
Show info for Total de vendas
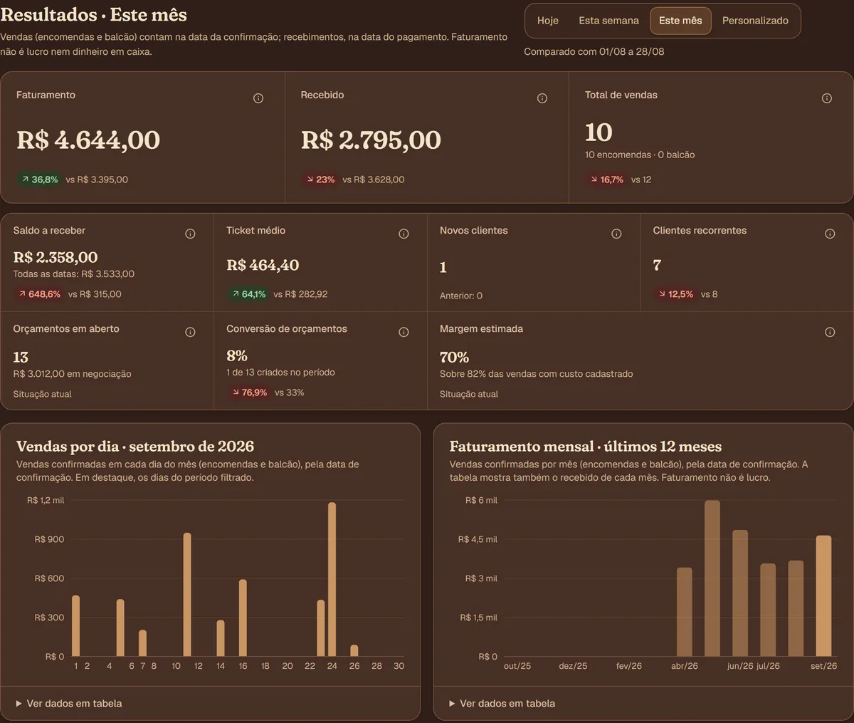[x=827, y=98]
